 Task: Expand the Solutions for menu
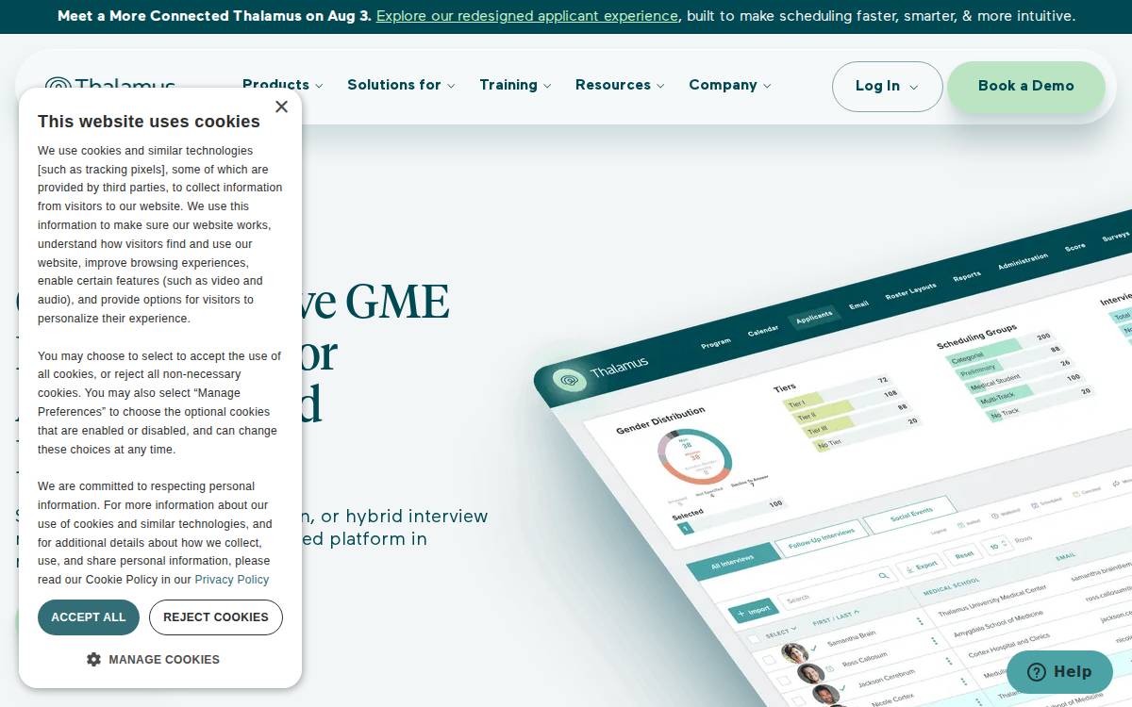[401, 85]
